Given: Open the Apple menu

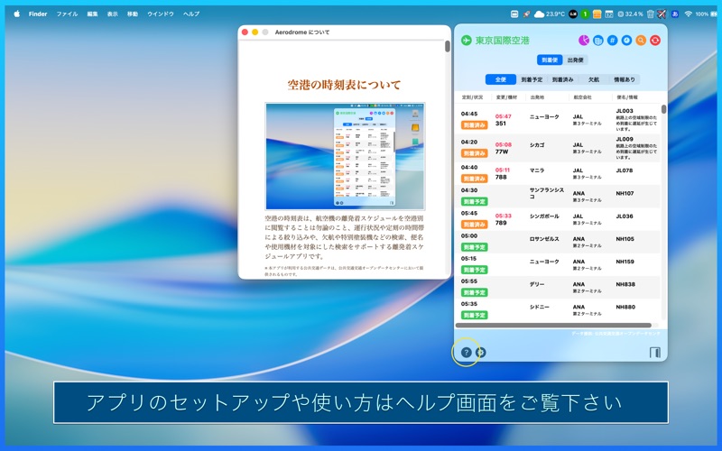Looking at the screenshot, I should coord(16,14).
